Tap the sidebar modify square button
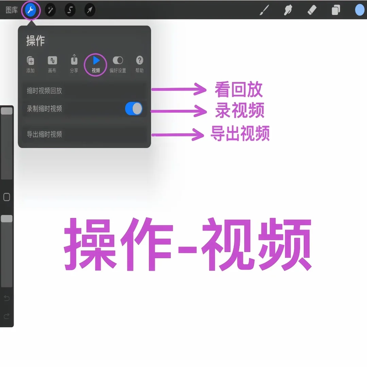Viewport: 367px width, 367px height. pos(6,197)
